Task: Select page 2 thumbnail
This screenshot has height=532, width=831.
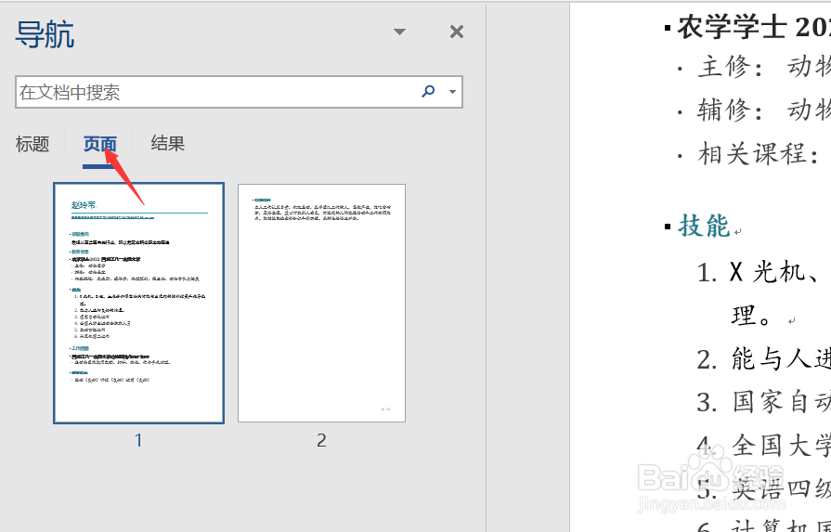Action: click(x=321, y=303)
